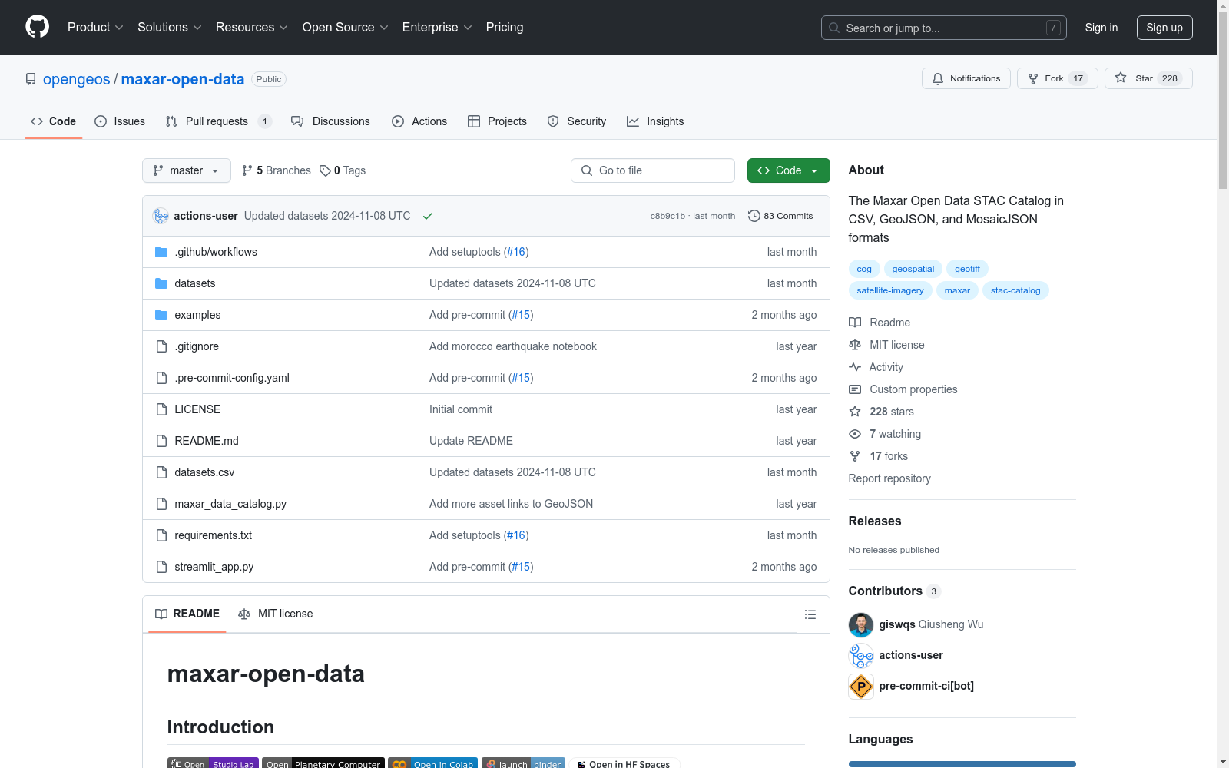Screen dimensions: 1229x768
Task: Toggle Notifications for this repository
Action: (966, 78)
